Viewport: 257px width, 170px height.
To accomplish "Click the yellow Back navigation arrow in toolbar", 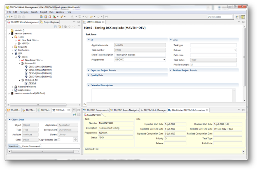I will click(91, 17).
